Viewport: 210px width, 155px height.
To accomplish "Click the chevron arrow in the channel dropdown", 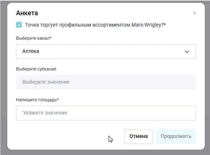I will tap(187, 52).
